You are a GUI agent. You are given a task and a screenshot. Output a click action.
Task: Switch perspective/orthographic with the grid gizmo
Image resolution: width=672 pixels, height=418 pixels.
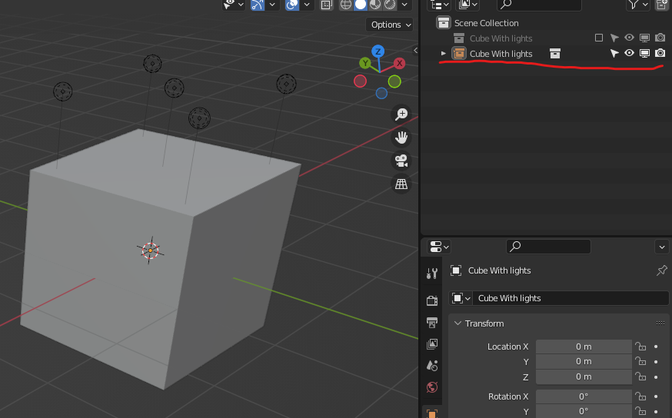pyautogui.click(x=401, y=184)
